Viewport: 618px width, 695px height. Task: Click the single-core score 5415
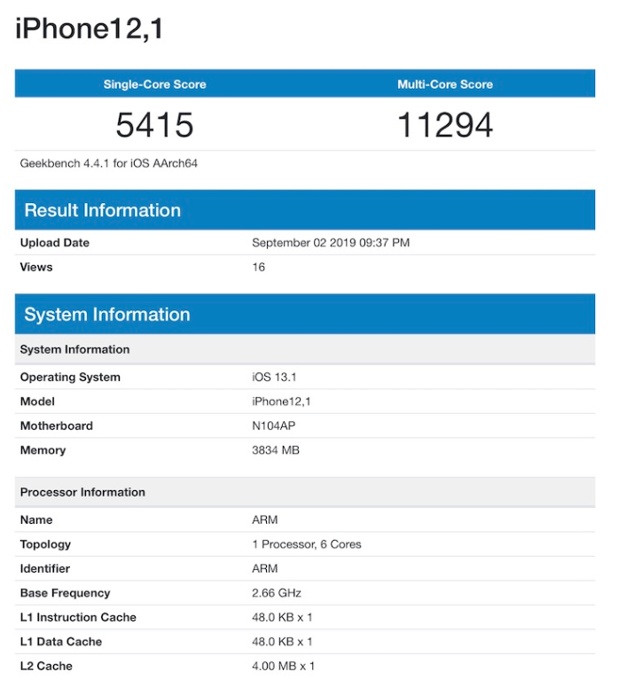154,125
